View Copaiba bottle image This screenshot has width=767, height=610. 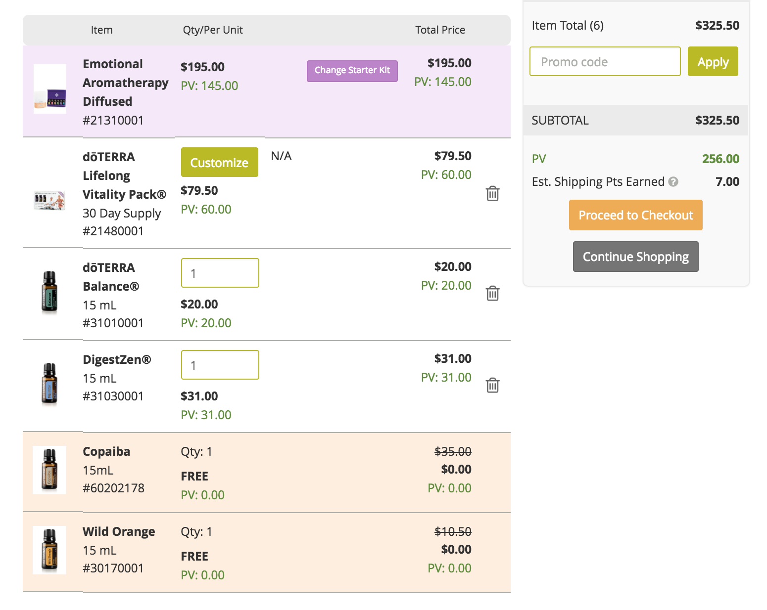pos(49,470)
